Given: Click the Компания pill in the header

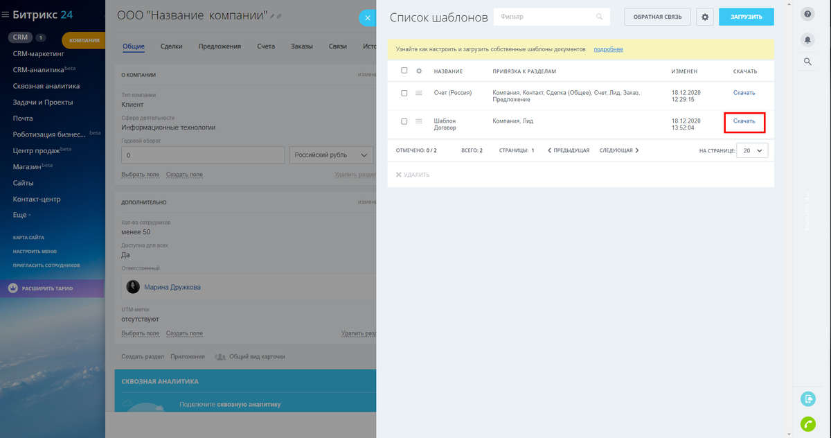Looking at the screenshot, I should 83,40.
